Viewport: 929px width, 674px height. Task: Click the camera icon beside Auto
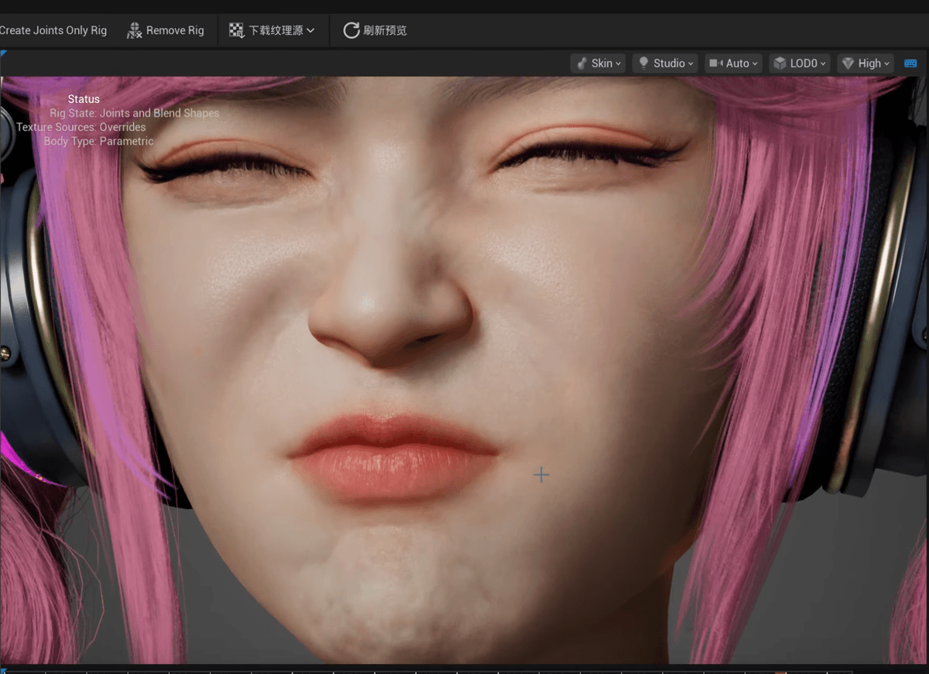click(x=715, y=64)
